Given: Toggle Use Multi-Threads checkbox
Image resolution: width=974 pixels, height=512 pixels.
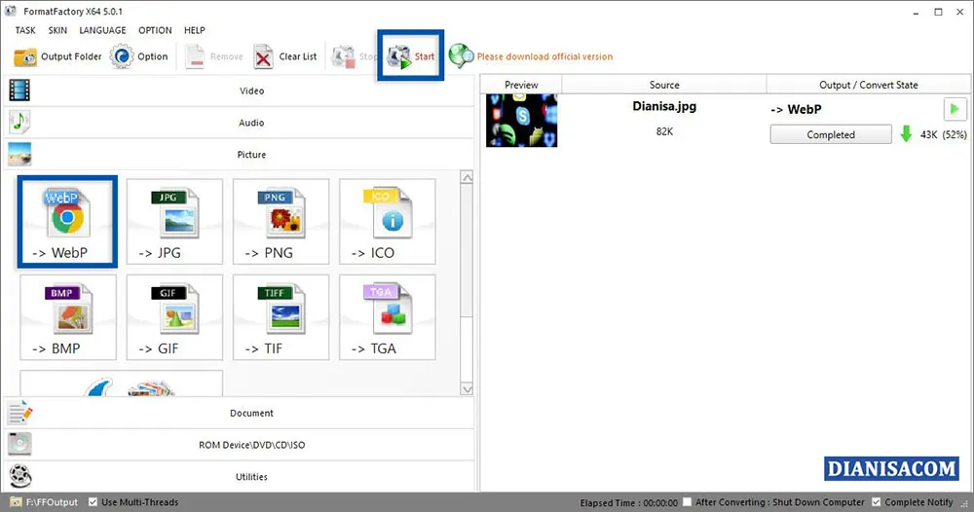Looking at the screenshot, I should pos(93,502).
